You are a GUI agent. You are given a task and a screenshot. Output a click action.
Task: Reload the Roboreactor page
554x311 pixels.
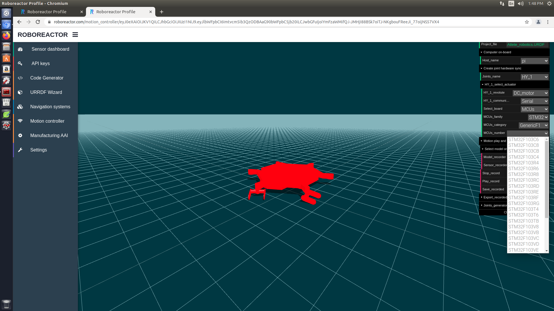click(x=38, y=22)
